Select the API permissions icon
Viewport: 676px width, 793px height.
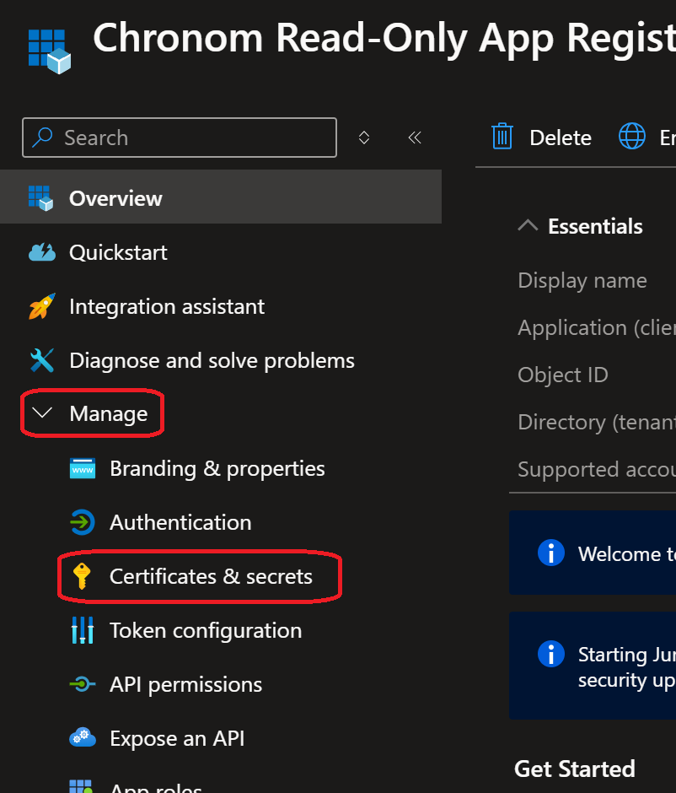point(83,684)
